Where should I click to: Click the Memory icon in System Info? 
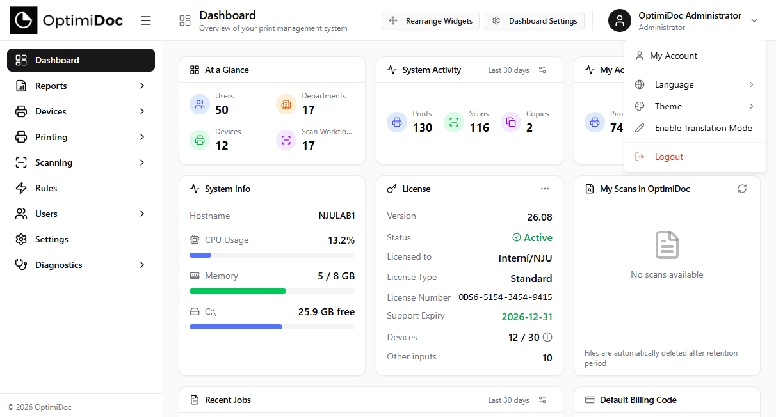[x=195, y=276]
